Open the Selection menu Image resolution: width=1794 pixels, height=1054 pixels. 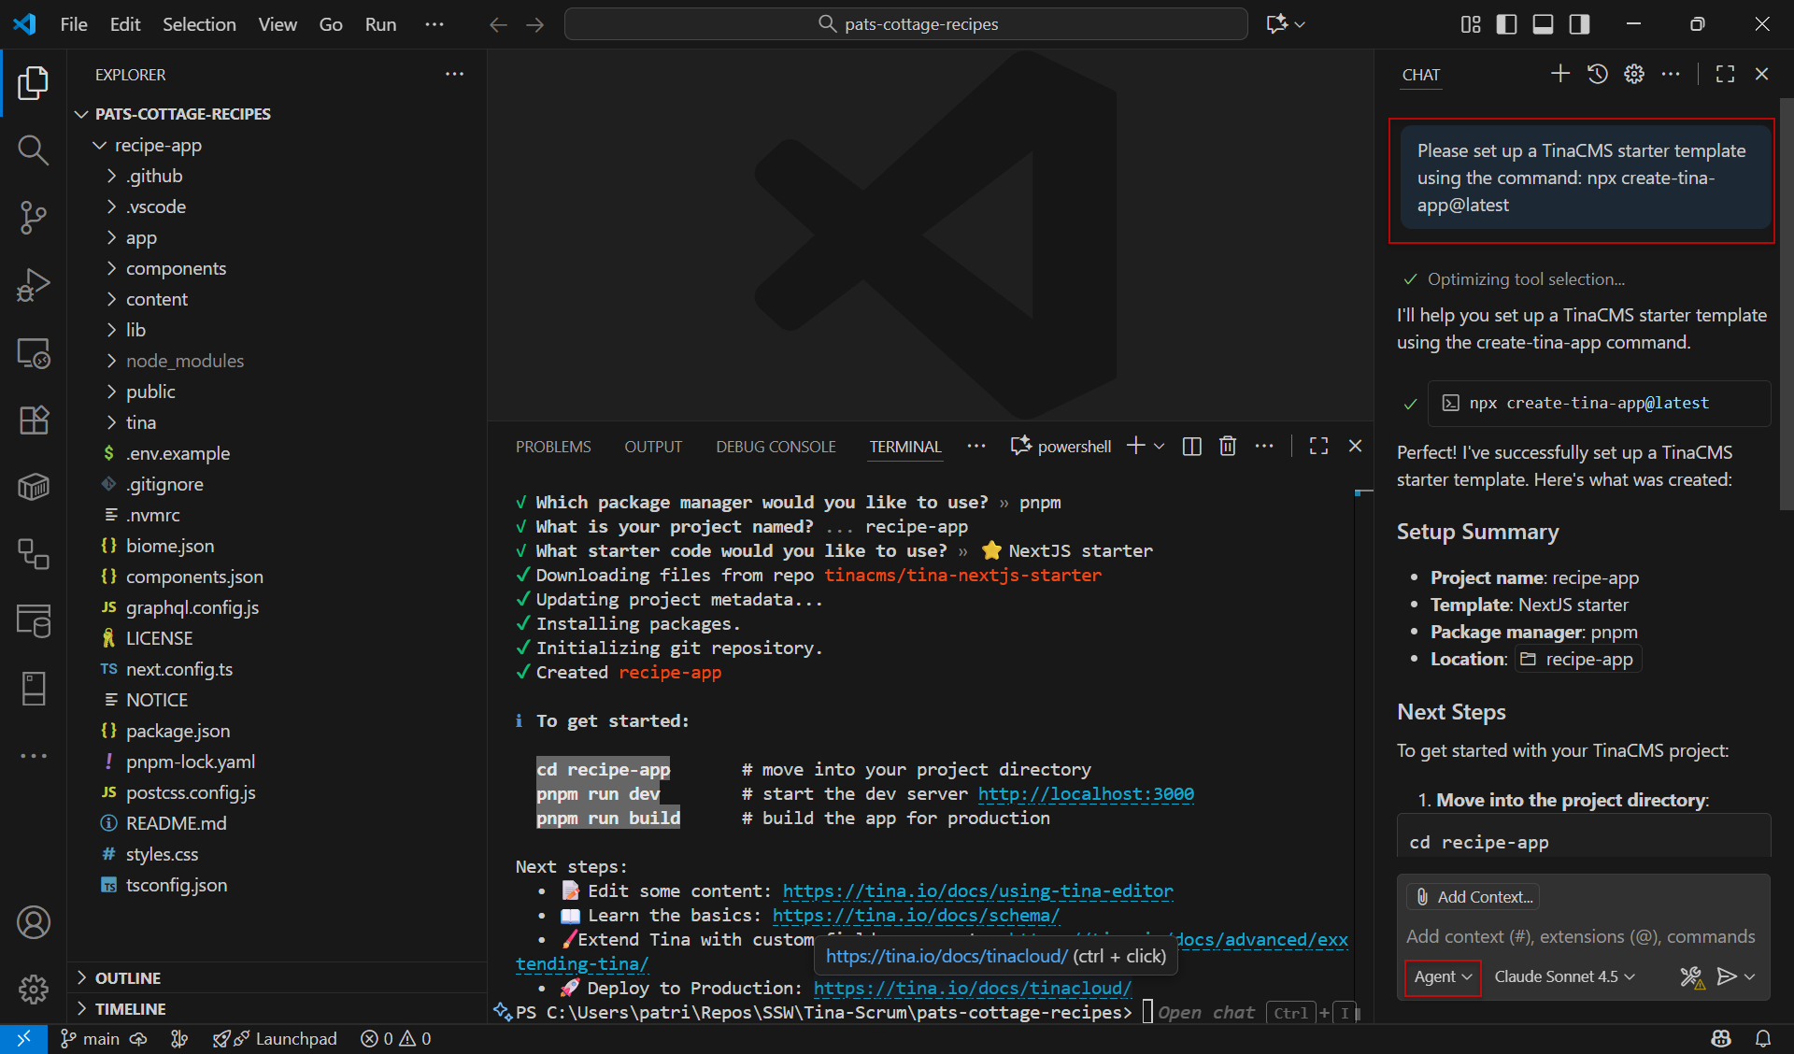tap(199, 24)
